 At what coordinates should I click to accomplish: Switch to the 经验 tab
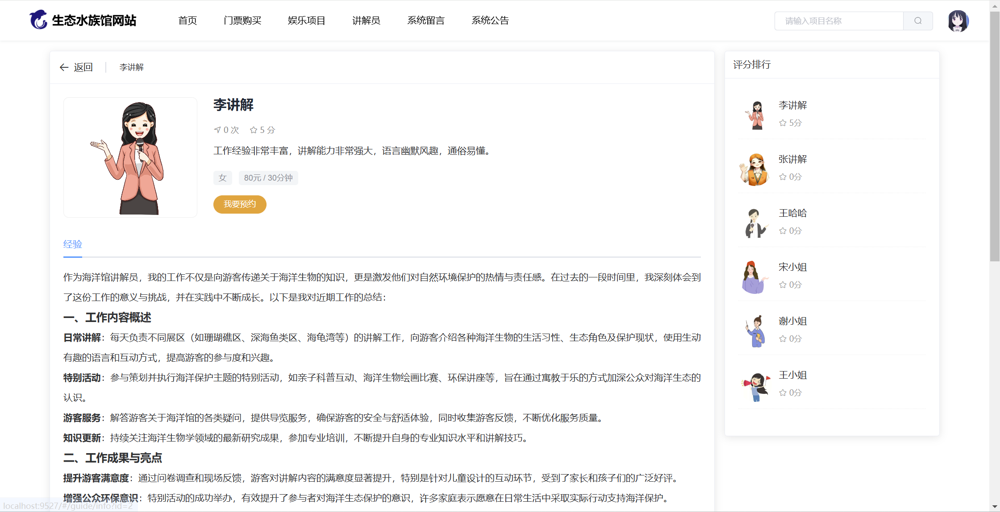point(73,244)
